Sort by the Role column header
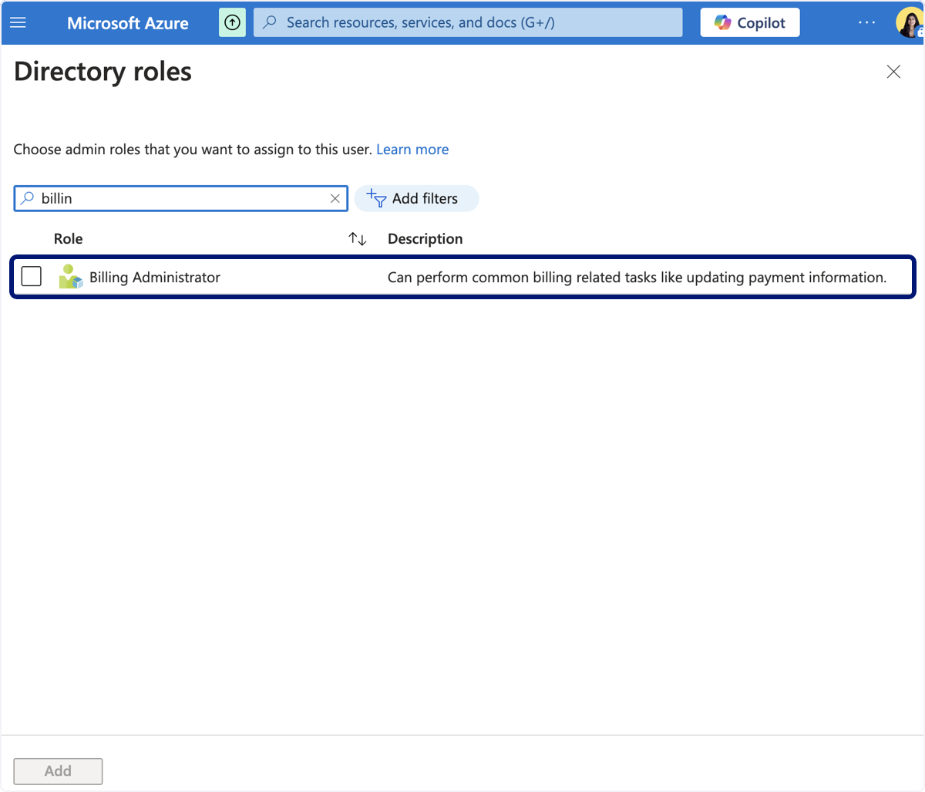925x792 pixels. coord(68,239)
